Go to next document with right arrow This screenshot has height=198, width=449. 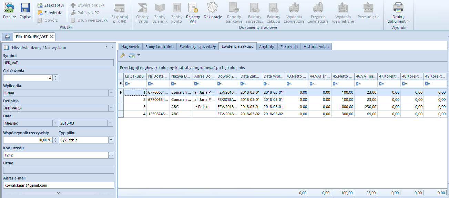point(112,47)
